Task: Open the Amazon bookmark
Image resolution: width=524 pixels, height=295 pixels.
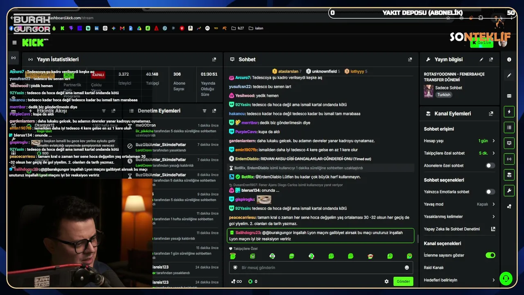Action: [190, 28]
